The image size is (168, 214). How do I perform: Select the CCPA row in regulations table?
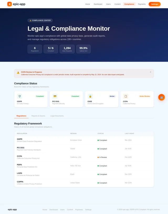(x=84, y=157)
